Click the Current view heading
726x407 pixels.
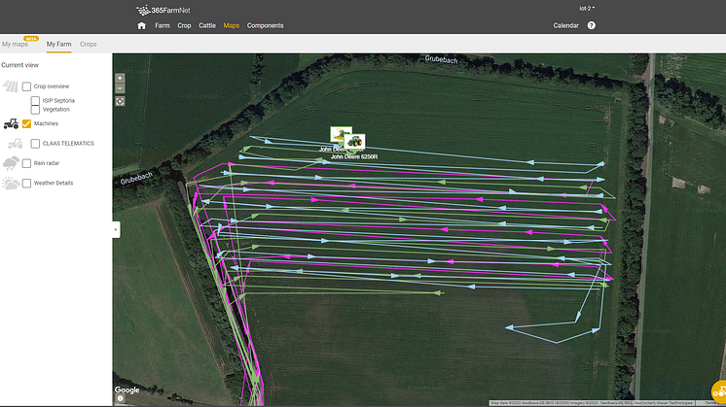19,65
